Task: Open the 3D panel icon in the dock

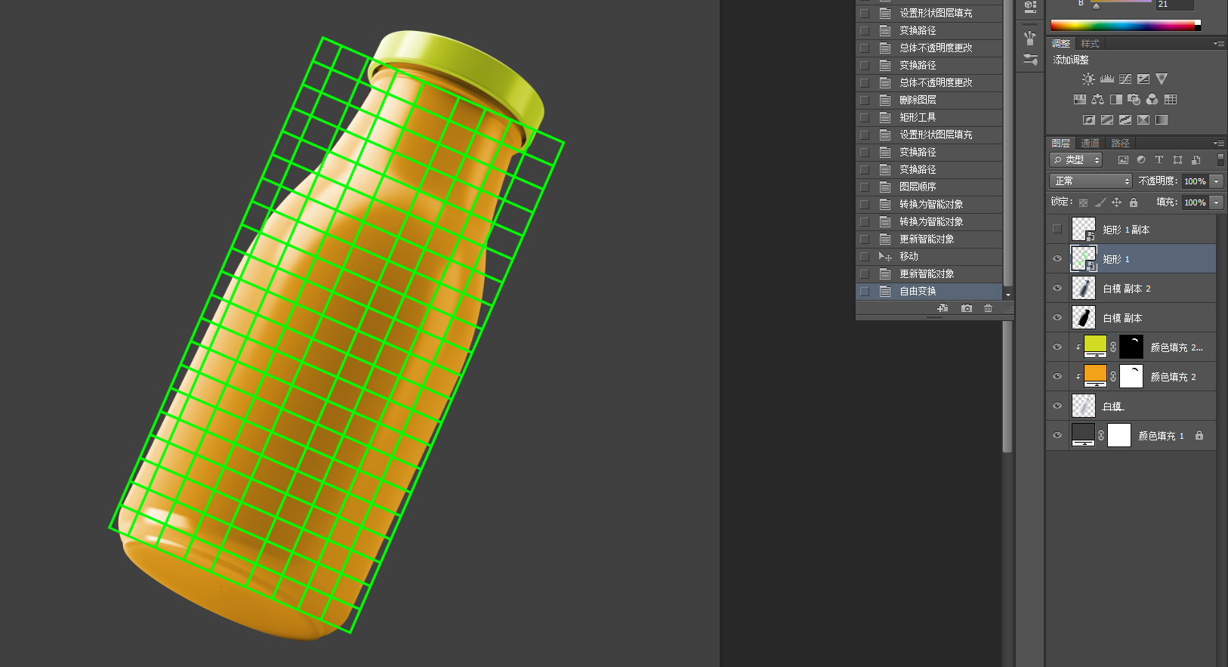Action: 1030,6
